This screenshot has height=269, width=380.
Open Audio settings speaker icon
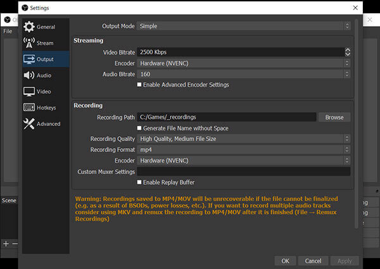[29, 75]
